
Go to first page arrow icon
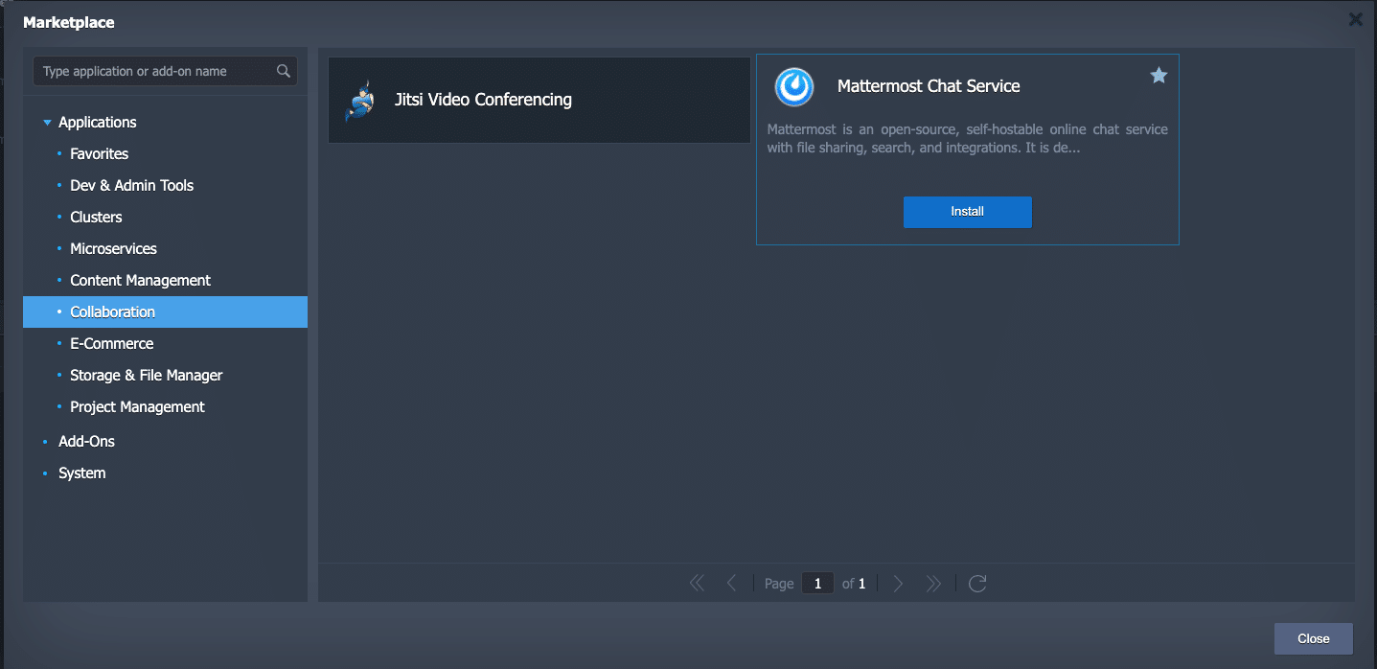(697, 583)
